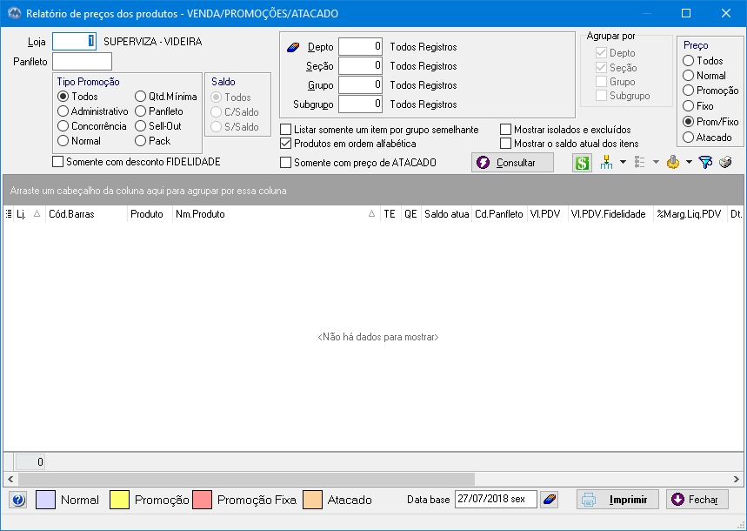Screen dimensions: 747x531
Task: Click the horizontal scrollbar left arrow
Action: (10, 479)
